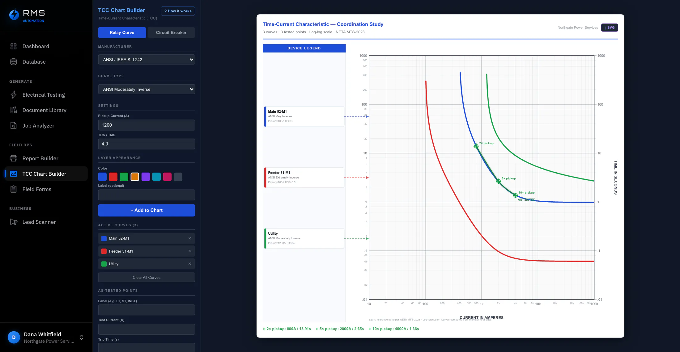Viewport: 680px width, 352px height.
Task: Choose the purple color swatch
Action: pos(146,177)
